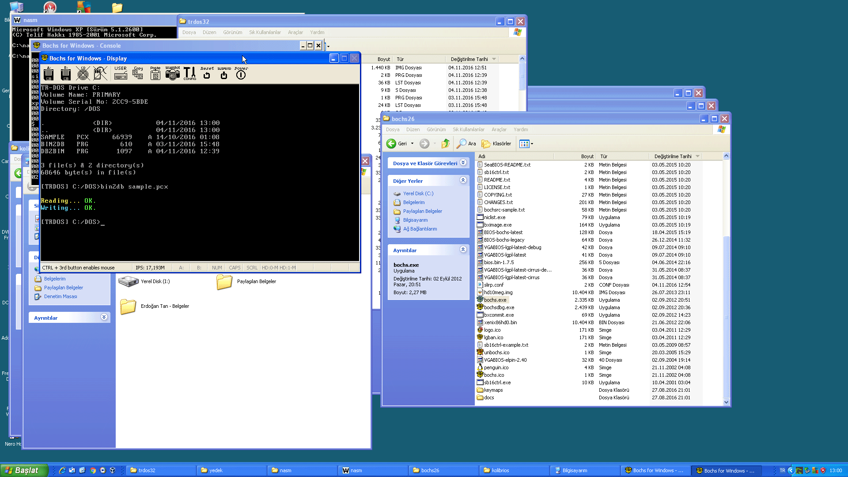The width and height of the screenshot is (848, 477).
Task: Click the floppy B: drive icon in Bochs
Action: 66,73
